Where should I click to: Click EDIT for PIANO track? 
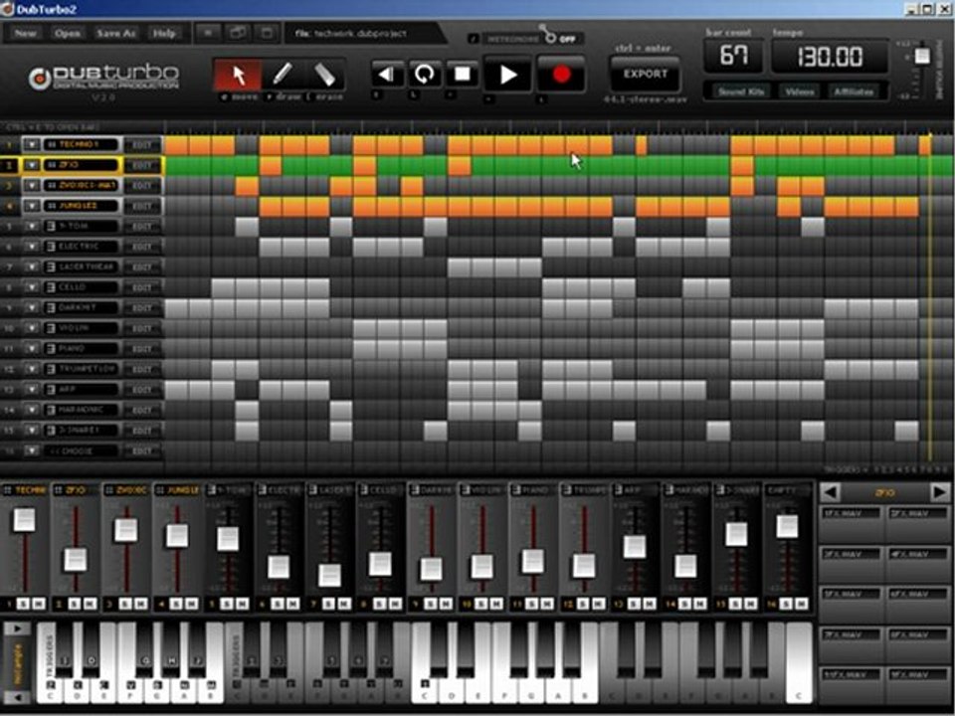click(x=142, y=349)
